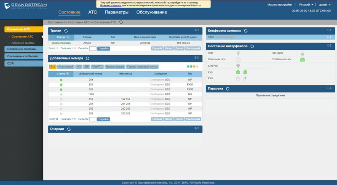Collapse the Очереди panel

[197, 129]
